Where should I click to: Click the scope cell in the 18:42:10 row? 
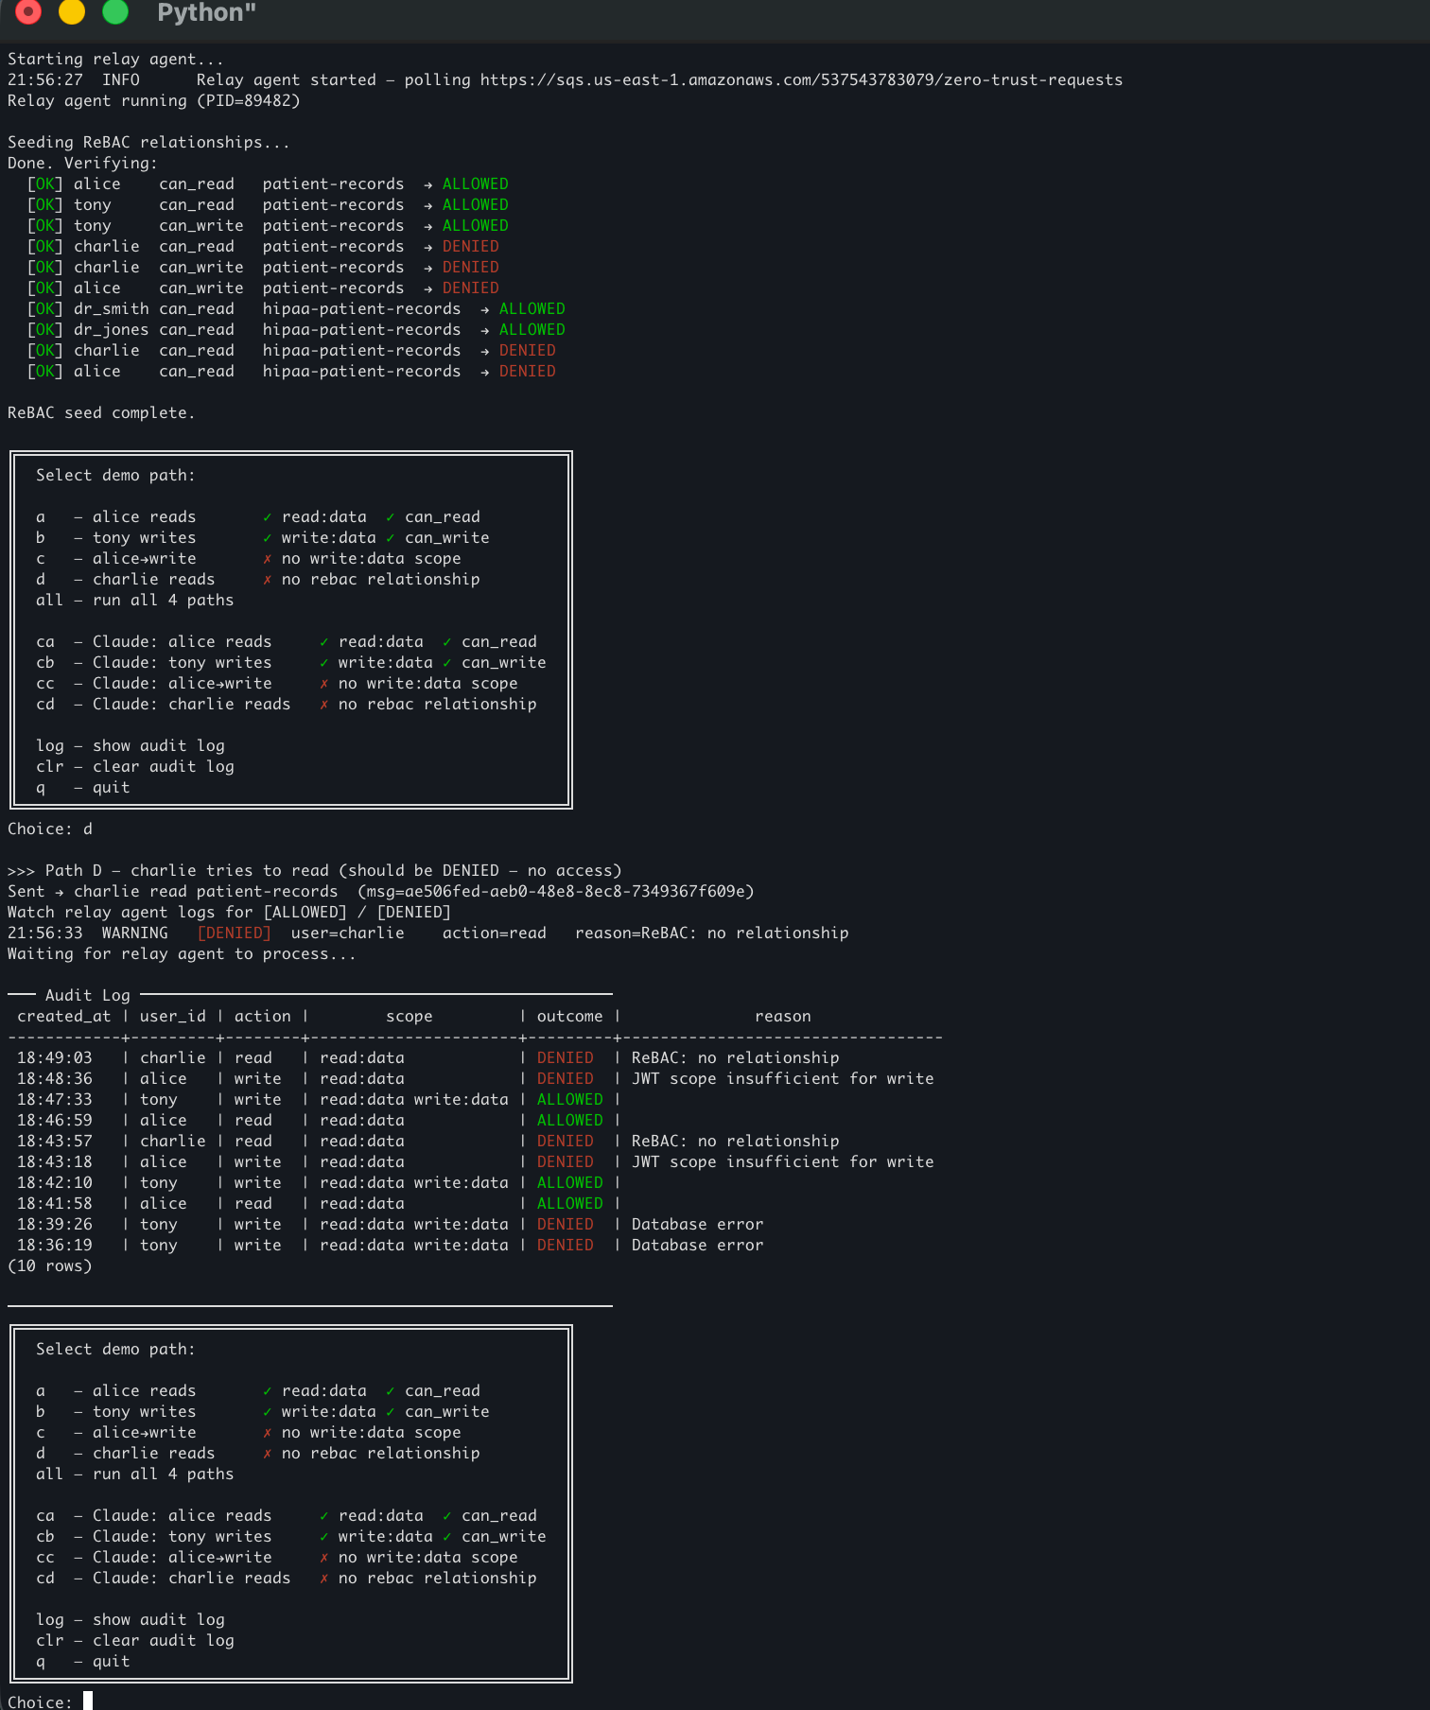[x=413, y=1183]
